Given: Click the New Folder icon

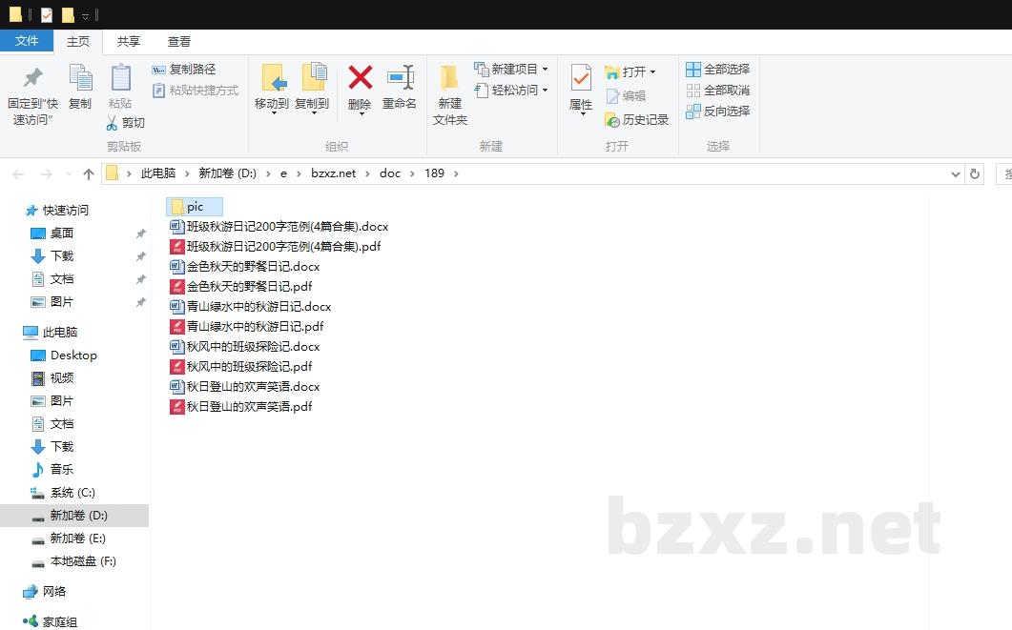Looking at the screenshot, I should [449, 78].
